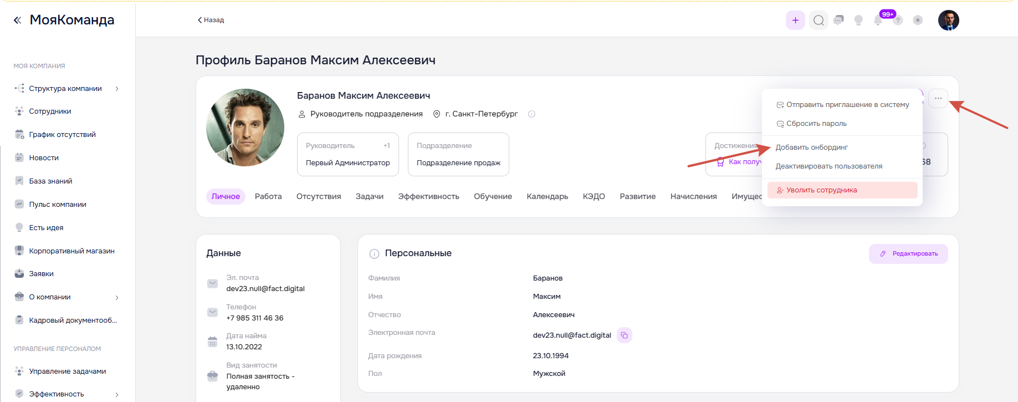Click the info icon next to г. Санкт-Петербург

point(531,114)
